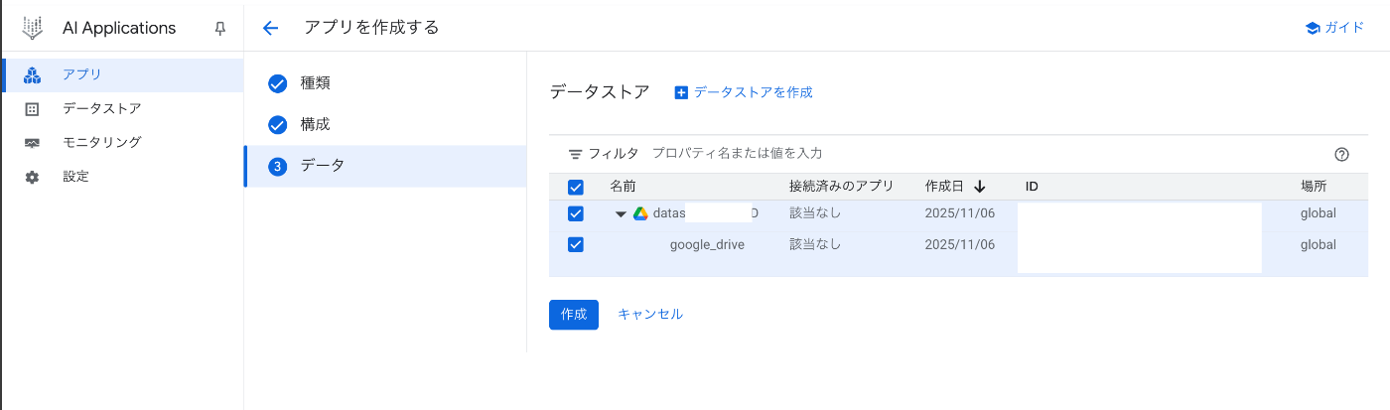Uncheck the first data store row checkbox
The image size is (1390, 410).
coord(575,213)
